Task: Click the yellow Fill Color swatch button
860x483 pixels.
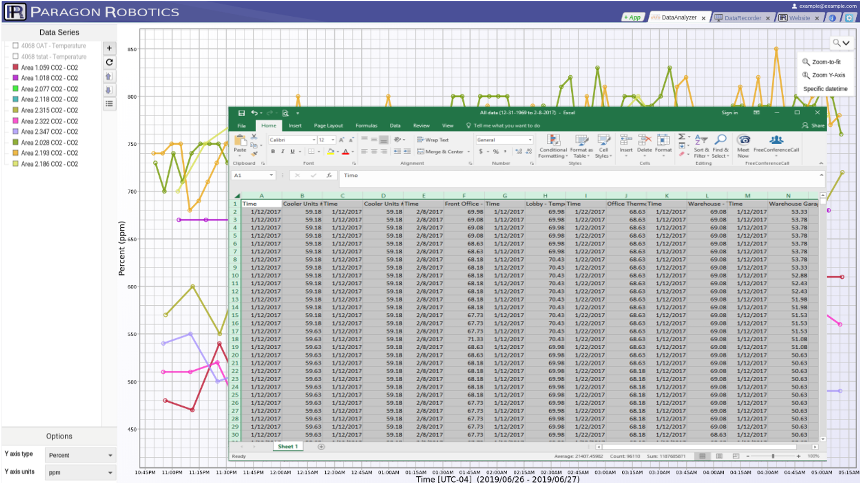Action: coord(330,152)
